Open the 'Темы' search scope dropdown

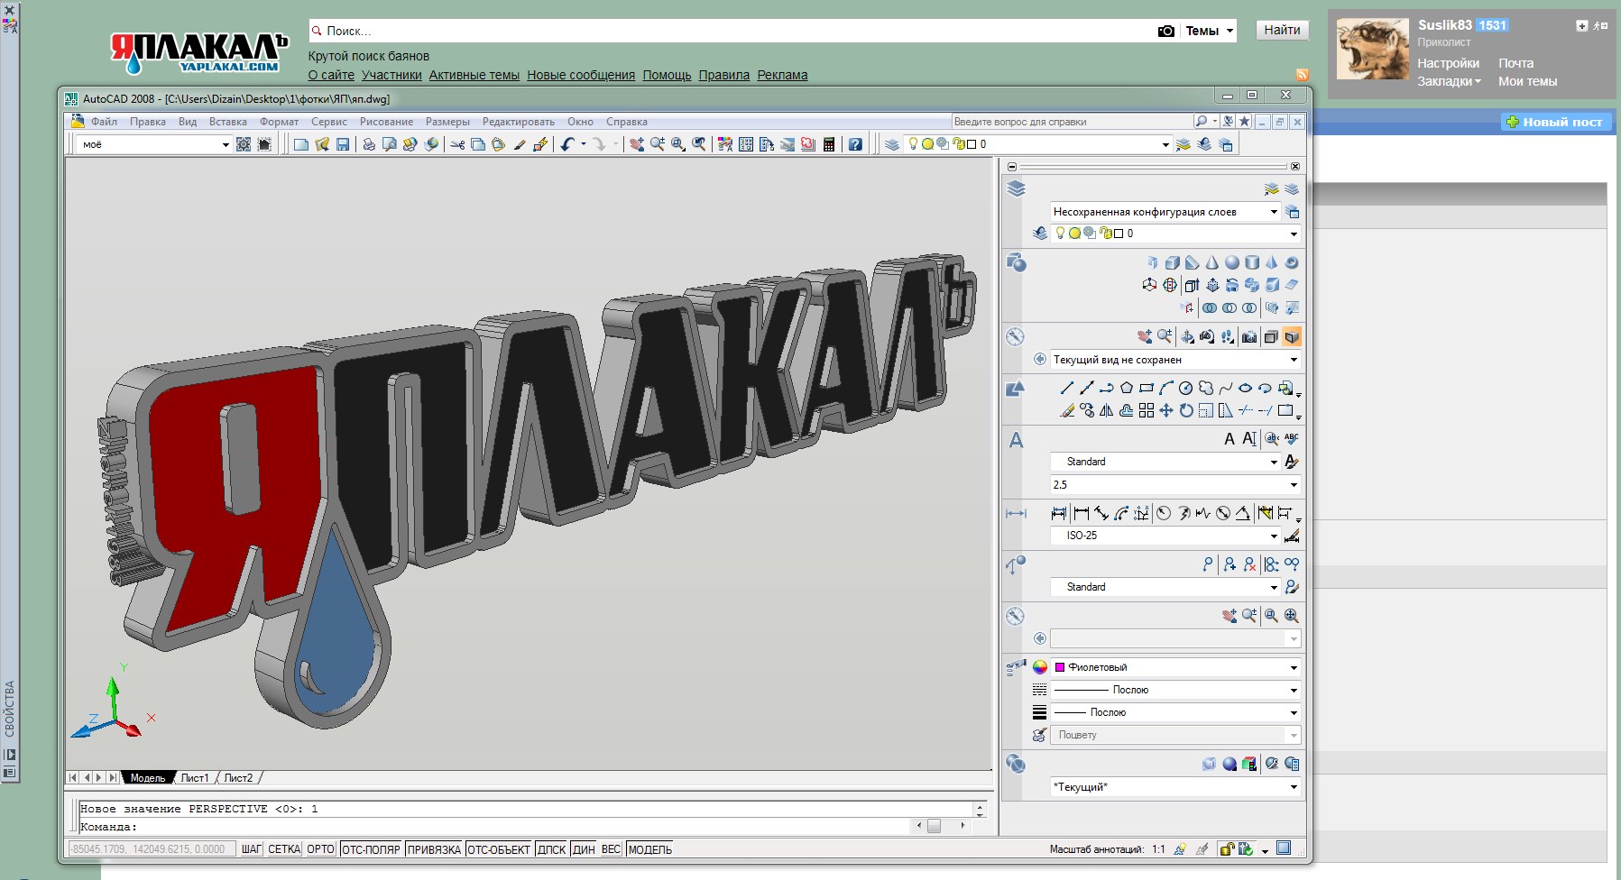(x=1209, y=31)
